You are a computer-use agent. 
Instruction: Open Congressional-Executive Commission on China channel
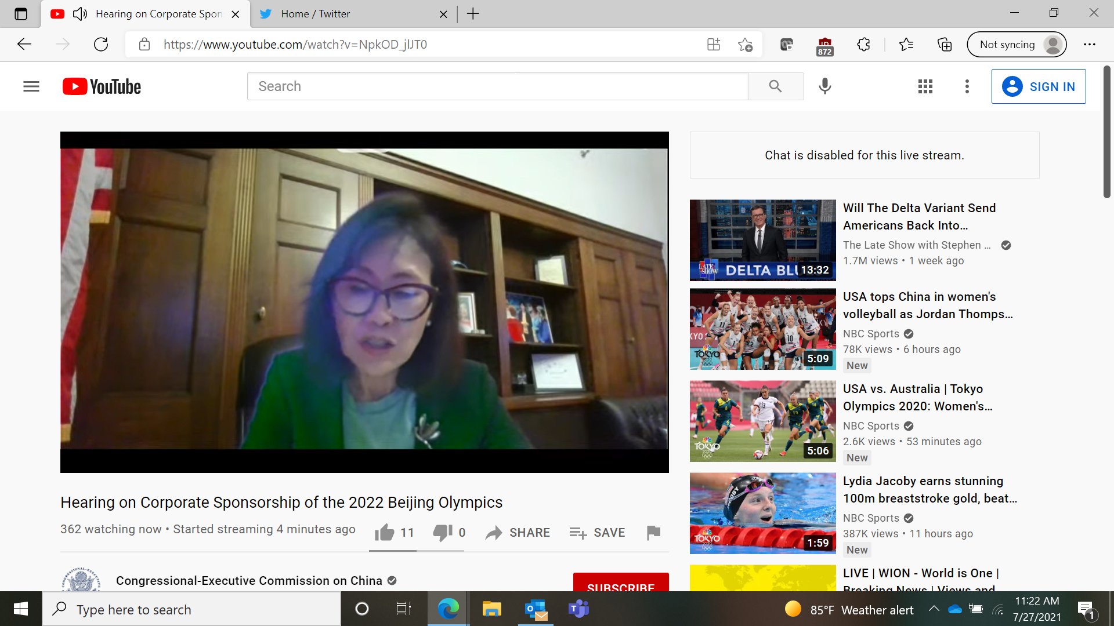click(249, 580)
